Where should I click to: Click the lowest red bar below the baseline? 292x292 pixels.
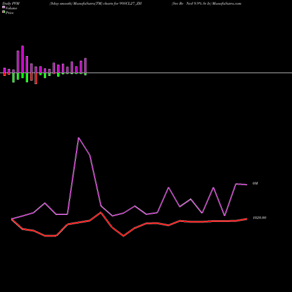(x=36, y=78)
